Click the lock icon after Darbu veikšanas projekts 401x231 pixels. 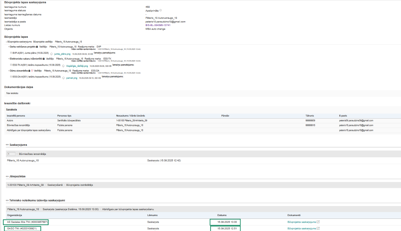click(37, 47)
